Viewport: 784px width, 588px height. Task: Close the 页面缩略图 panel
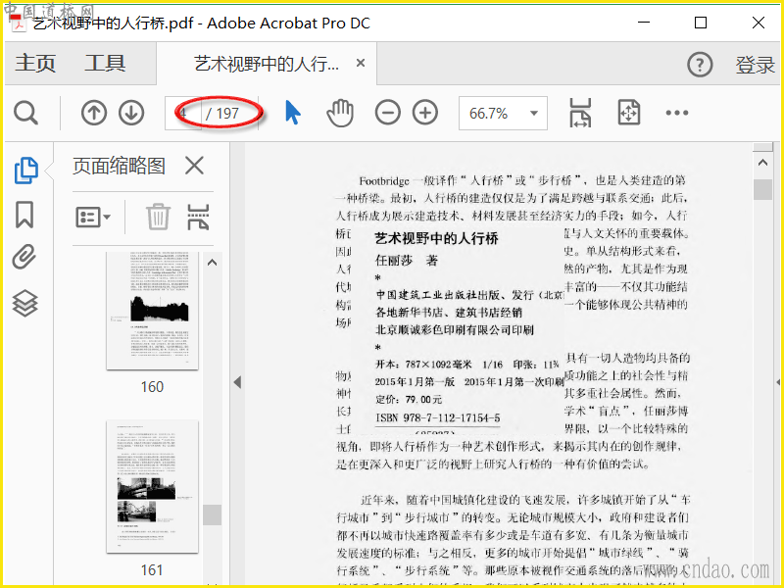click(194, 166)
